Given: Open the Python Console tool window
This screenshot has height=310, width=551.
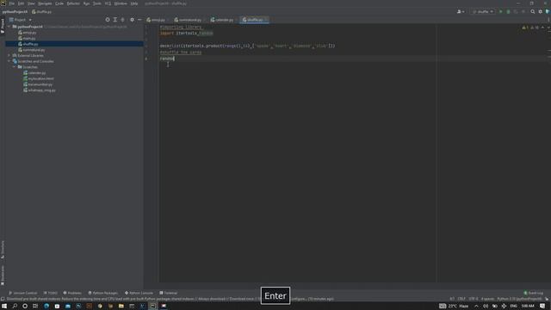Looking at the screenshot, I should (139, 293).
